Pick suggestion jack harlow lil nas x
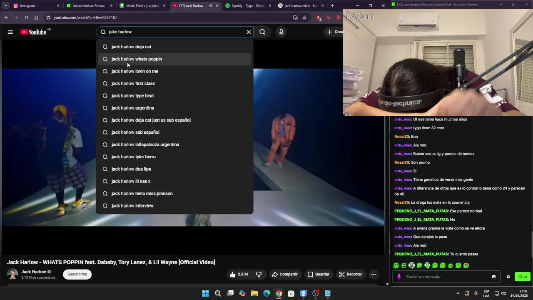This screenshot has height=300, width=533. pos(174,181)
